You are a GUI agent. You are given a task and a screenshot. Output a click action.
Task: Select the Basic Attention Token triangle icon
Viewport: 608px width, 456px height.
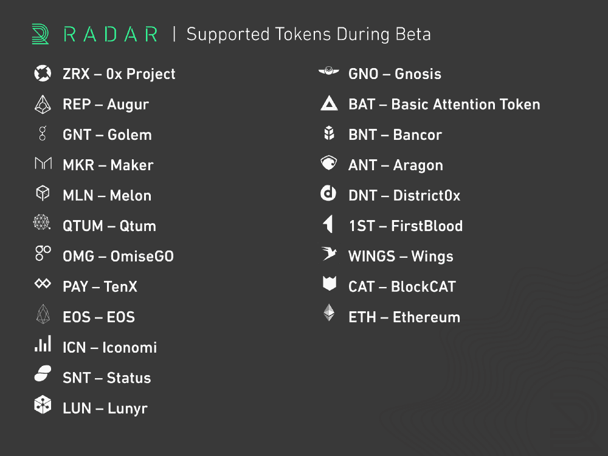[x=329, y=103]
